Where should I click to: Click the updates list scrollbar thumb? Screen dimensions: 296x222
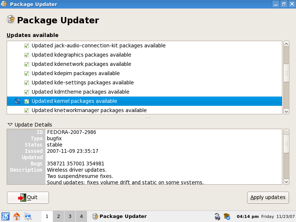(x=286, y=73)
